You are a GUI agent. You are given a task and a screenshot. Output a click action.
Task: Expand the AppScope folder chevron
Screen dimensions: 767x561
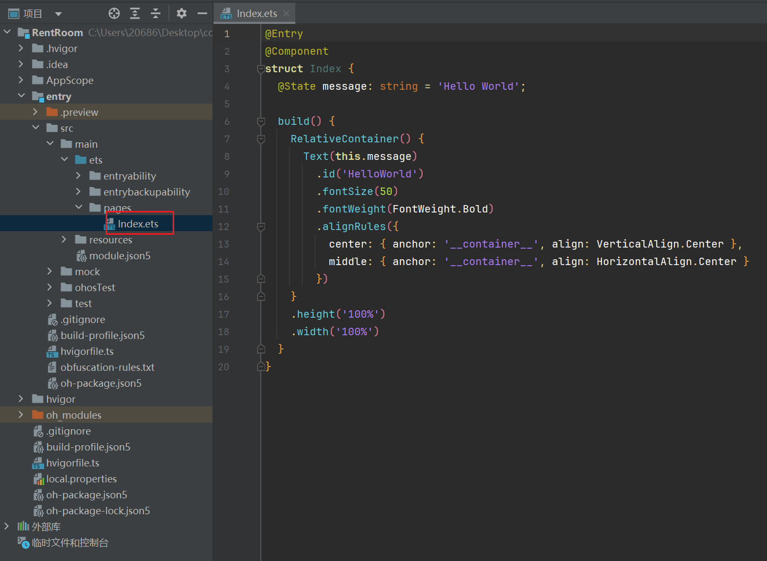click(x=21, y=80)
